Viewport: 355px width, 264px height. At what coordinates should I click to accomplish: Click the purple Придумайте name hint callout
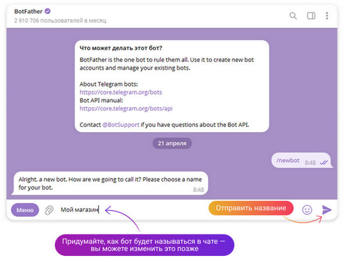tap(145, 245)
